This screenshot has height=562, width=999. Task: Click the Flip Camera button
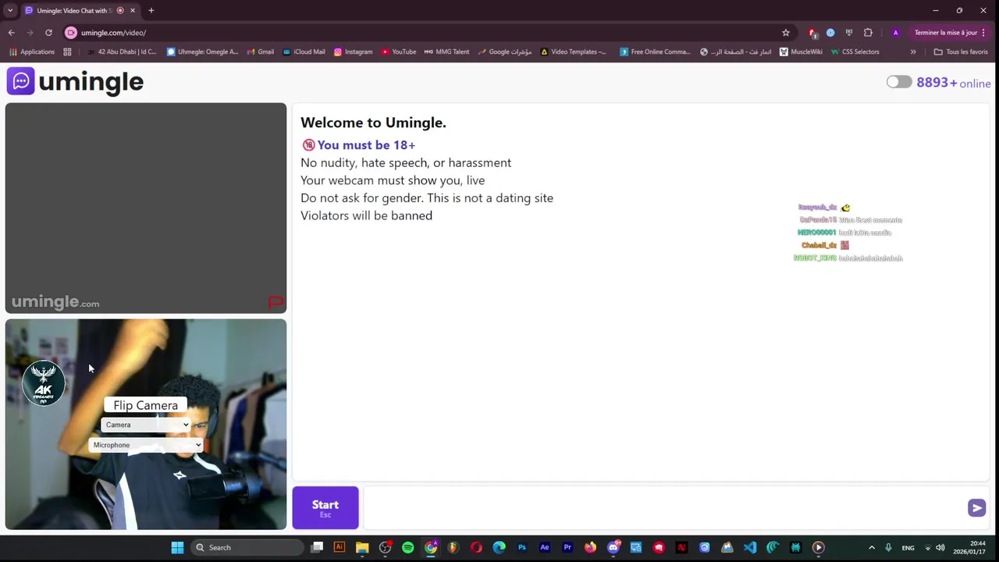pos(145,405)
